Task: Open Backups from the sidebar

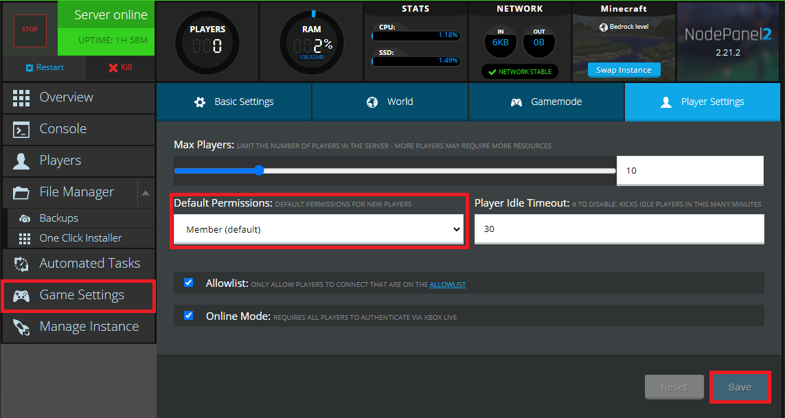Action: point(58,218)
